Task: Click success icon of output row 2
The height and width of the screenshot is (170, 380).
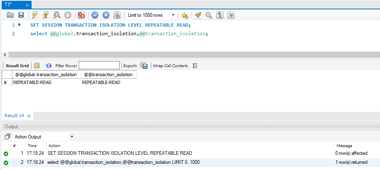Action: [x=6, y=163]
